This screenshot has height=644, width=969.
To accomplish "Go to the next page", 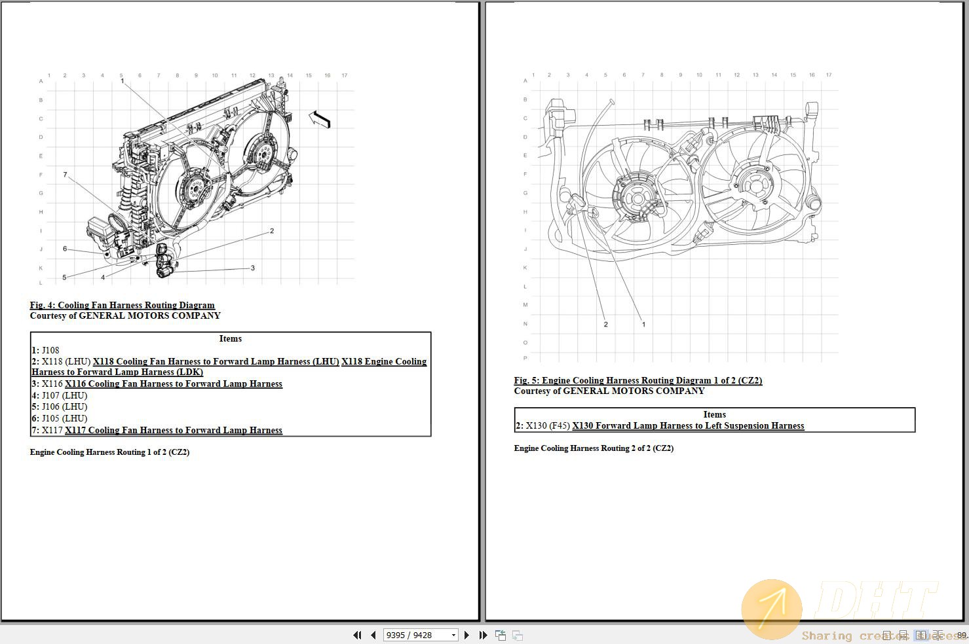I will (466, 635).
